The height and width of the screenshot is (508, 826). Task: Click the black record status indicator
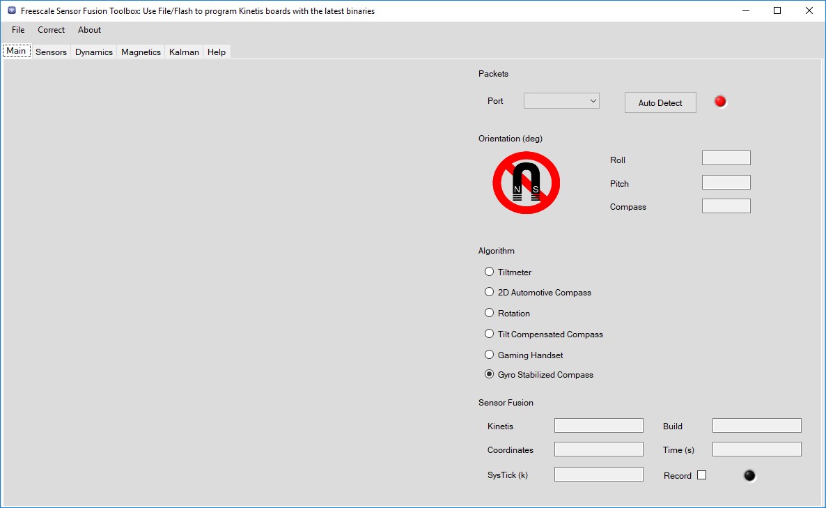(749, 475)
